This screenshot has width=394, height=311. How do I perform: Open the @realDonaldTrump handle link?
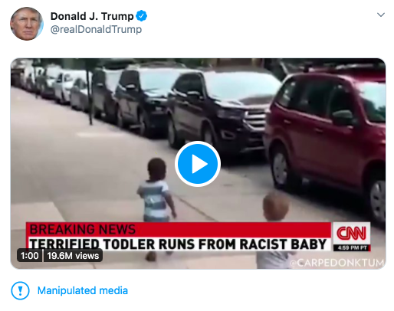(x=96, y=29)
